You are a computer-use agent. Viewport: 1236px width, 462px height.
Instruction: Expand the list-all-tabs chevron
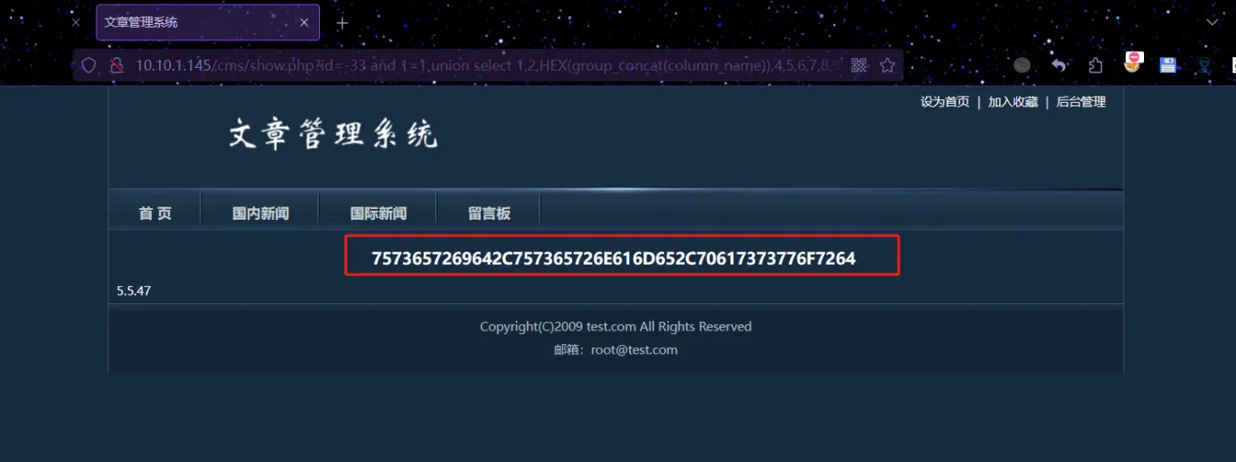[1212, 22]
